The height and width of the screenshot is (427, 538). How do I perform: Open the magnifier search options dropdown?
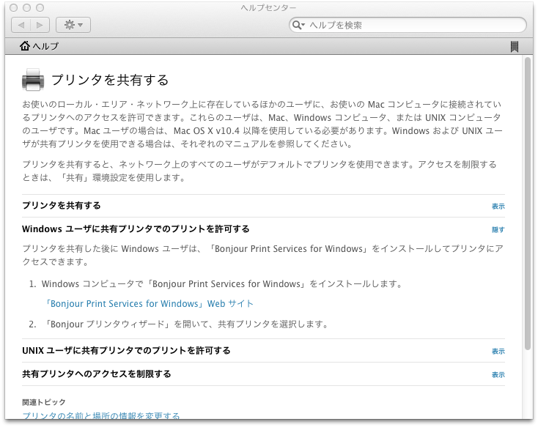pyautogui.click(x=298, y=25)
